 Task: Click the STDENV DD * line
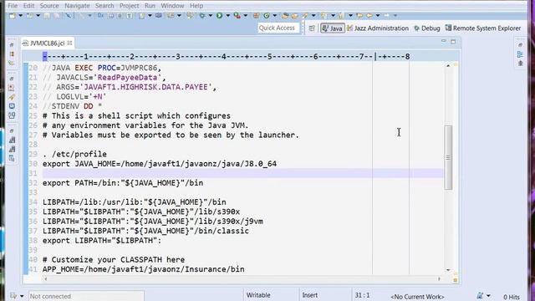click(x=73, y=106)
